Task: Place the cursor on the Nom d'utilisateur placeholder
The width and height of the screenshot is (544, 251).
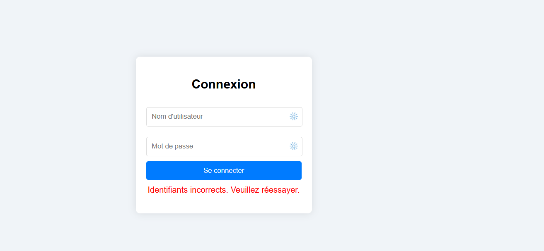Action: [177, 117]
